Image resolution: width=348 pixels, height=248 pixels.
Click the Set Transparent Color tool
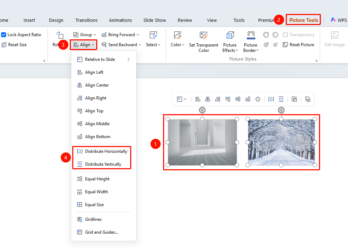[204, 42]
